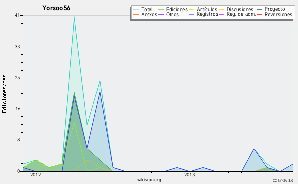Image resolution: width=298 pixels, height=184 pixels.
Task: Click the 0 y-axis value
Action: (19, 171)
